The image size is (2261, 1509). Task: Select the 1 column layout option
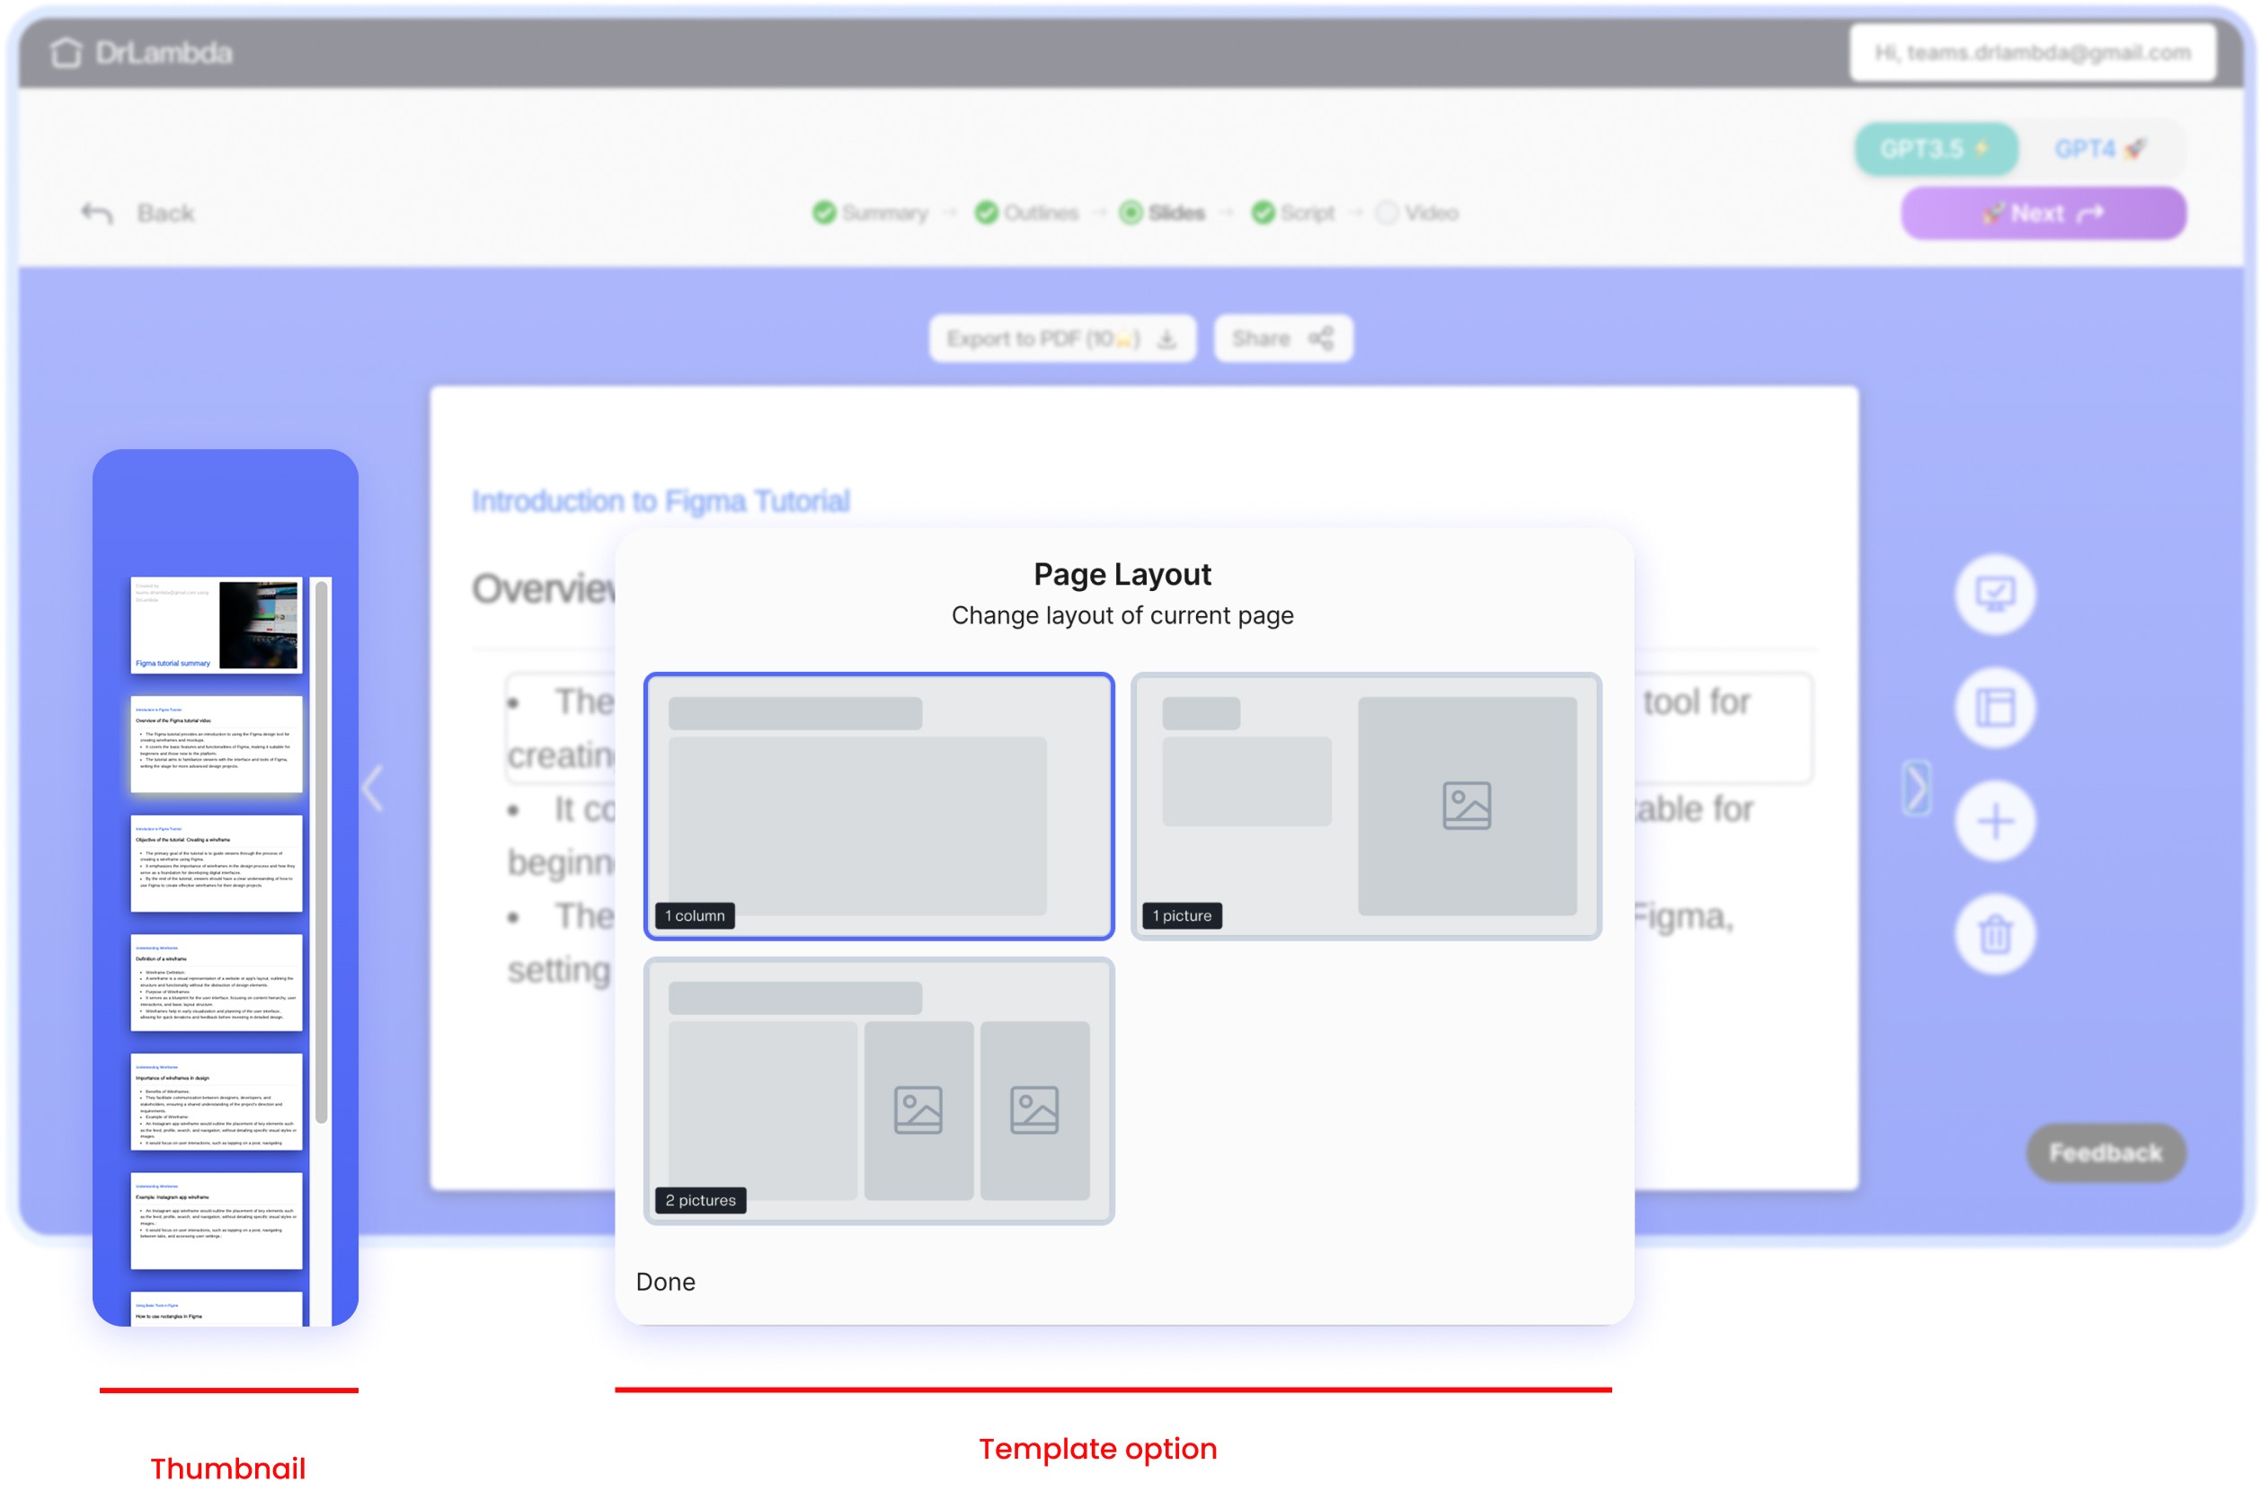(x=878, y=806)
